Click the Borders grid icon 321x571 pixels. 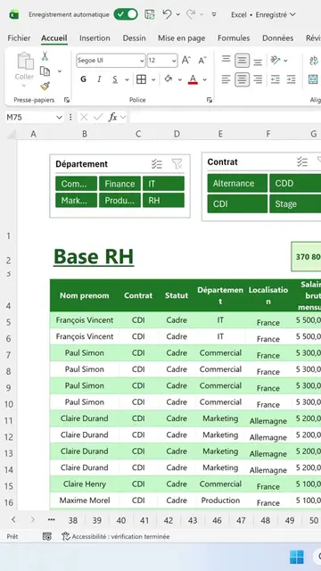(x=141, y=79)
